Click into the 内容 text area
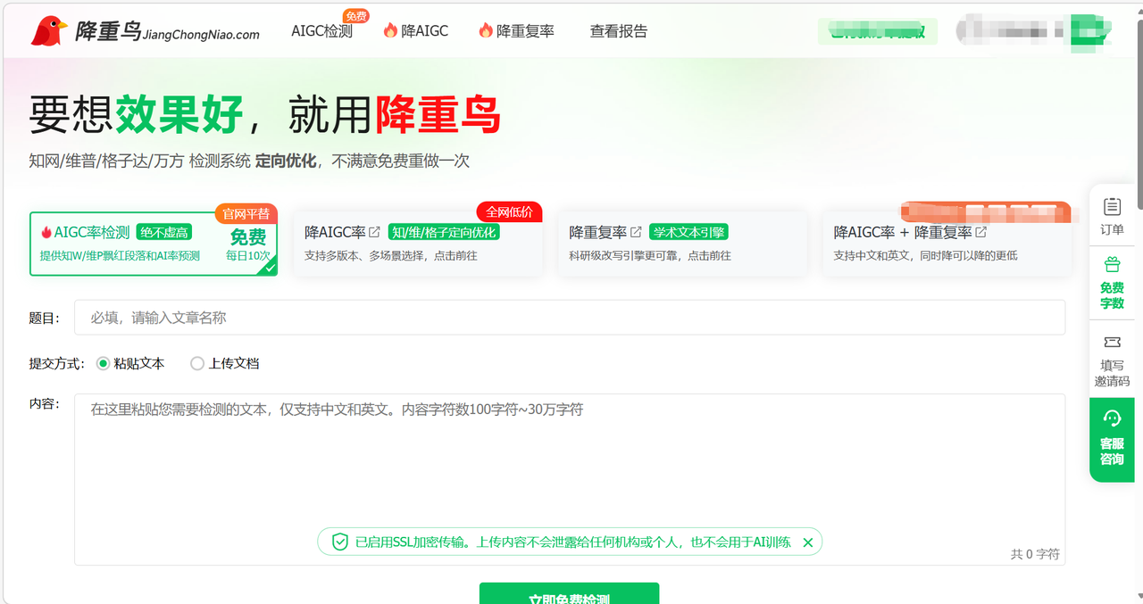The image size is (1143, 604). coord(570,479)
